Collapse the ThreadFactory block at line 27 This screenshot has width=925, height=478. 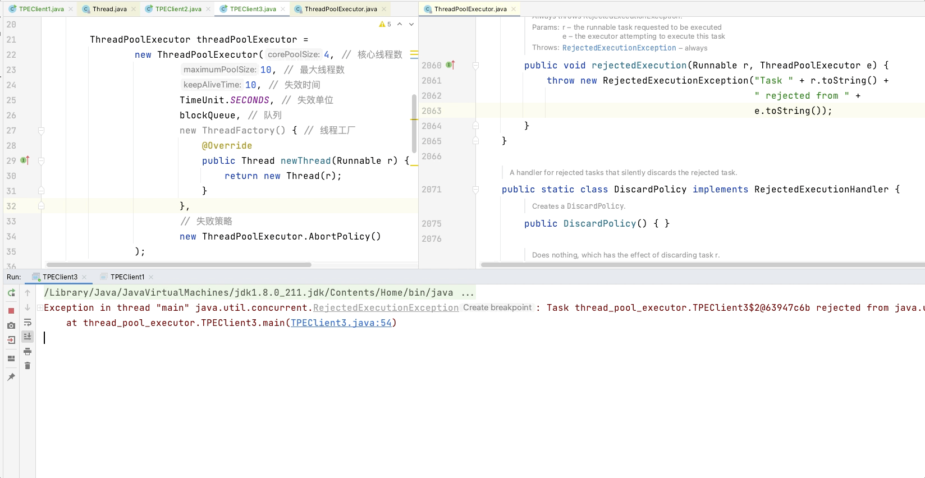[41, 130]
